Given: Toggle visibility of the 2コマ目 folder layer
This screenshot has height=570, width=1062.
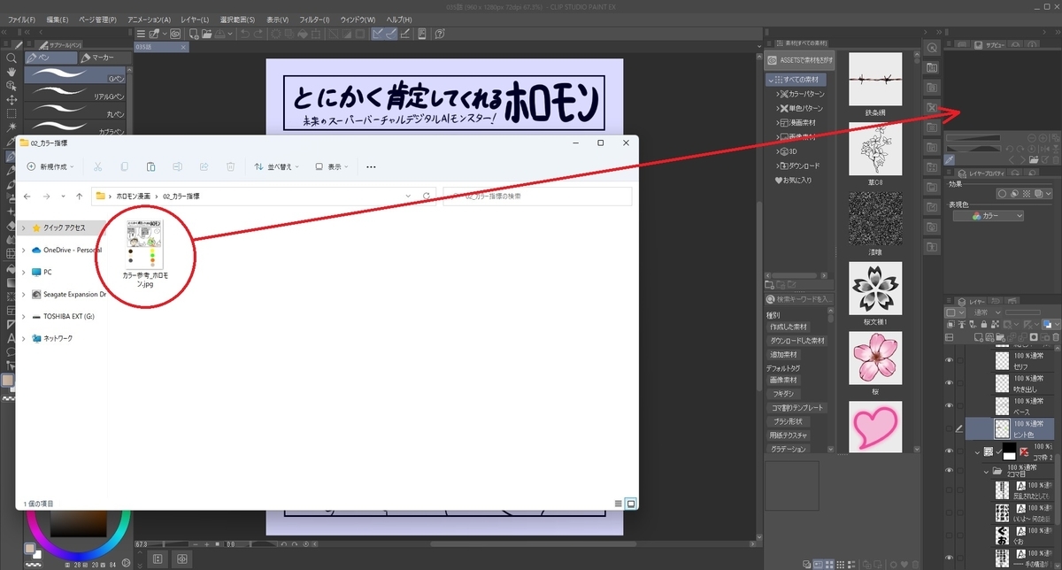Looking at the screenshot, I should 949,471.
